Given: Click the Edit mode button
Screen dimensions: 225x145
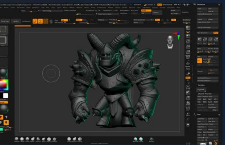Looking at the screenshot, I should click(35, 21).
